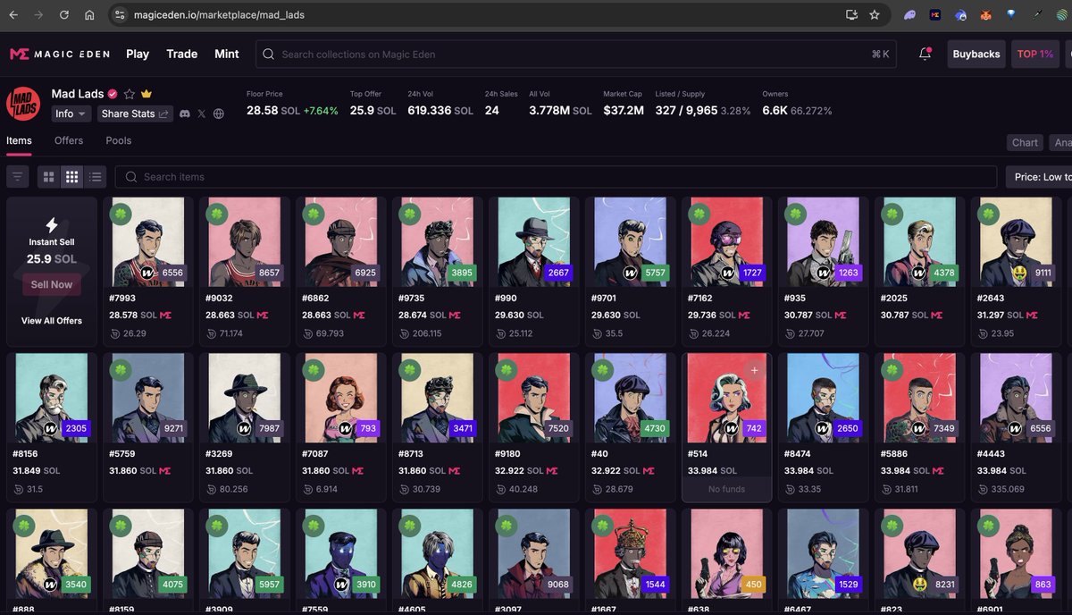Reload the page
The image size is (1072, 615).
click(x=64, y=15)
